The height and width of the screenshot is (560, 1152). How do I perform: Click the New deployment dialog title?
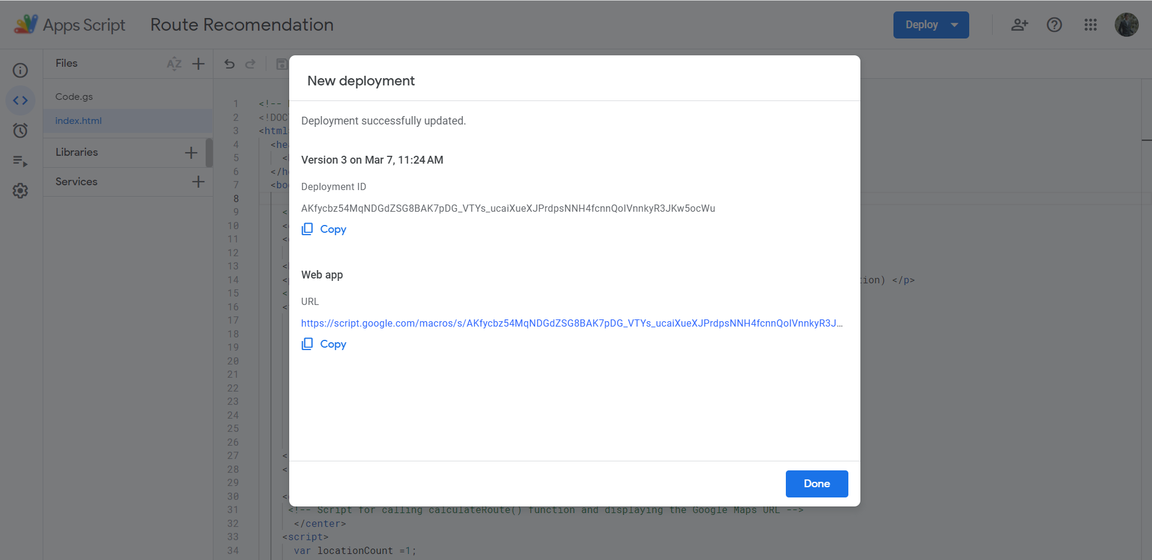click(361, 81)
